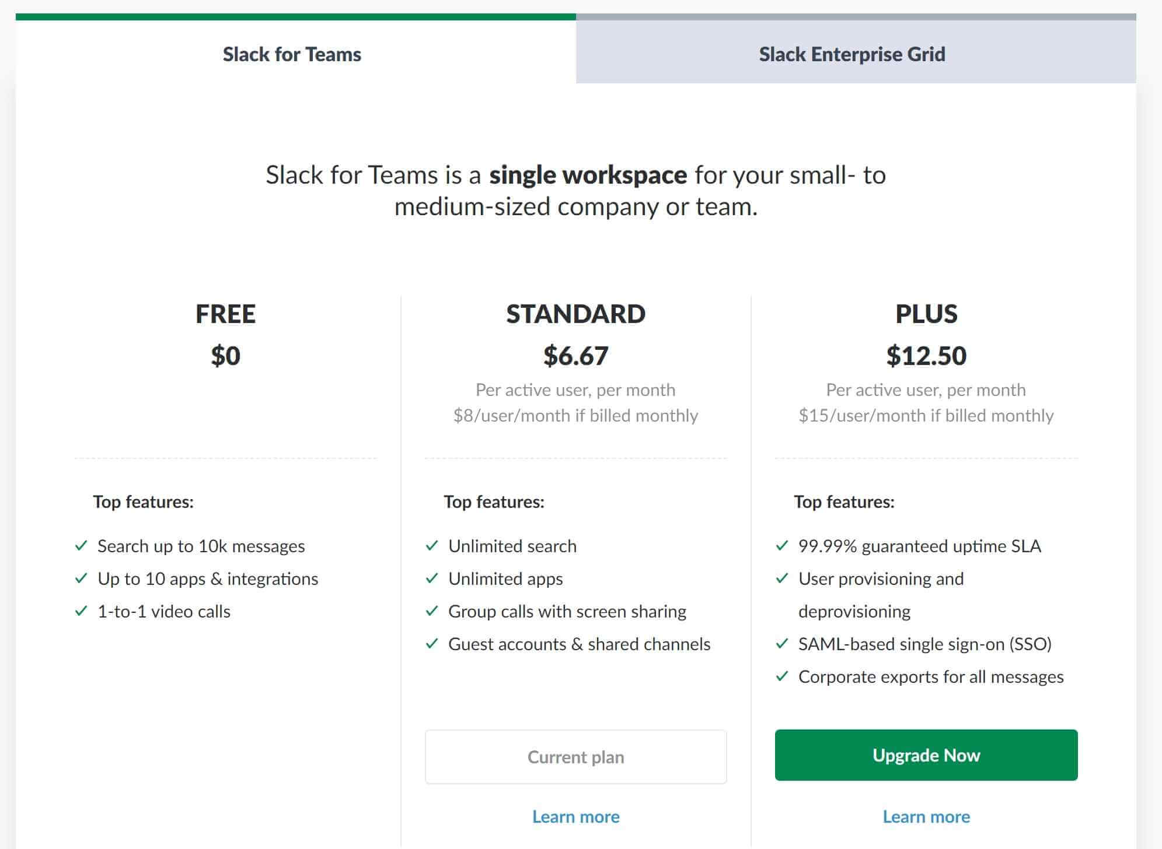The width and height of the screenshot is (1162, 849).
Task: Open Learn more link under Standard plan
Action: pos(575,816)
